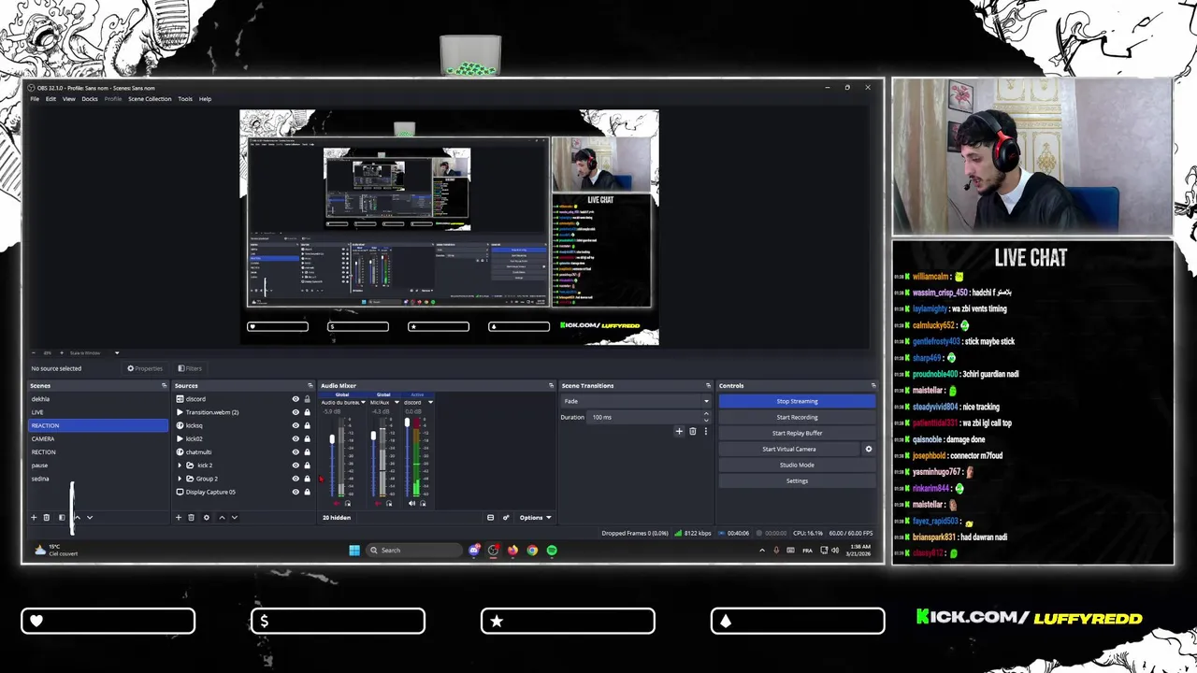The height and width of the screenshot is (673, 1197).
Task: Unlock the kick02 source lock
Action: tap(307, 438)
